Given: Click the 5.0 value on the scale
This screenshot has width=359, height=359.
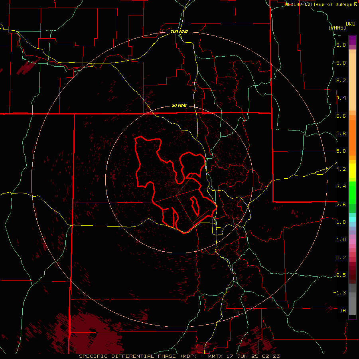Looking at the screenshot, I should 341,151.
